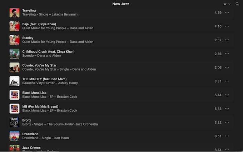The image size is (243, 152).
Task: Open more options for Bronx
Action: [x=227, y=122]
